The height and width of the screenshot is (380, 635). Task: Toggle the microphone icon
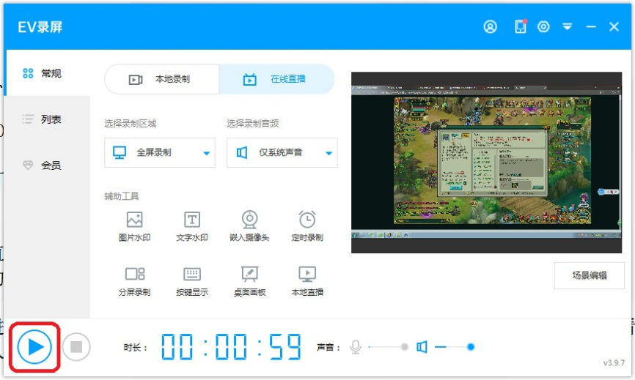pos(356,347)
